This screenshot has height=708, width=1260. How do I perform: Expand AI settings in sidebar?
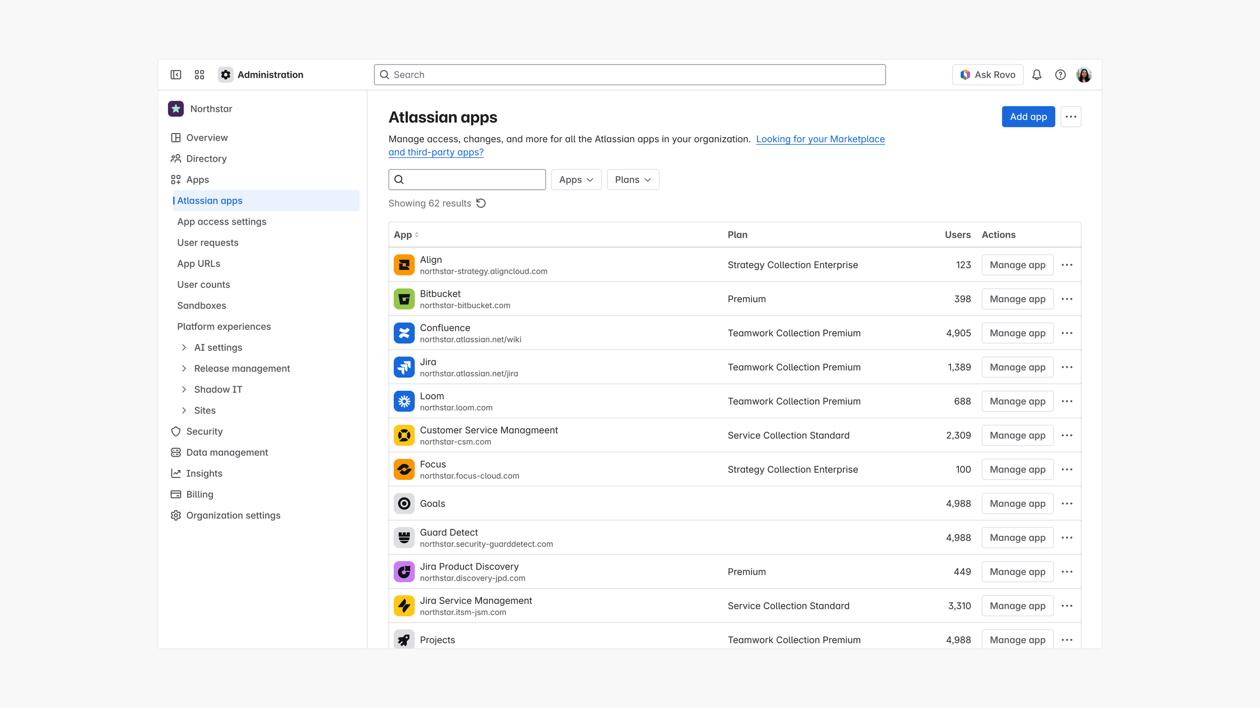tap(184, 347)
